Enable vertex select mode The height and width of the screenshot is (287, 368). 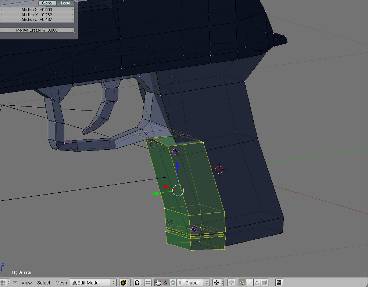pos(243,282)
